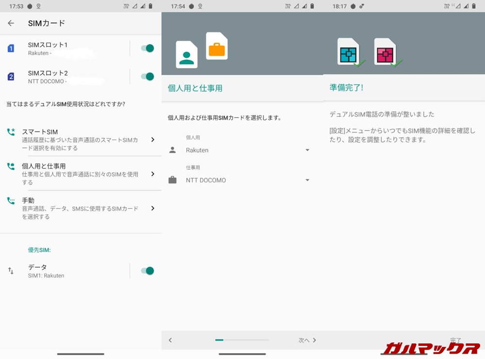Tap the data transfer arrows icon
The height and width of the screenshot is (359, 485).
click(11, 271)
